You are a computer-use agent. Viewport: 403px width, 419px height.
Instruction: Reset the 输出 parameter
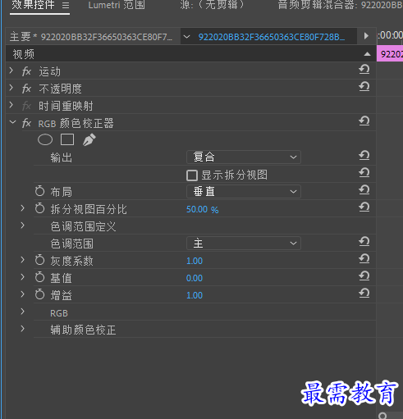pyautogui.click(x=364, y=156)
